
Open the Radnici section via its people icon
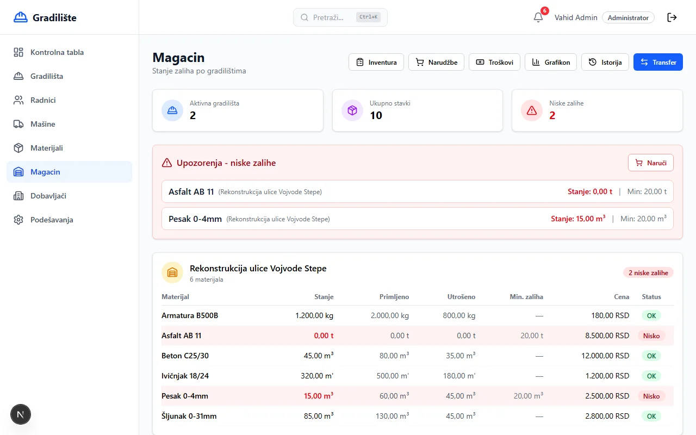point(18,100)
